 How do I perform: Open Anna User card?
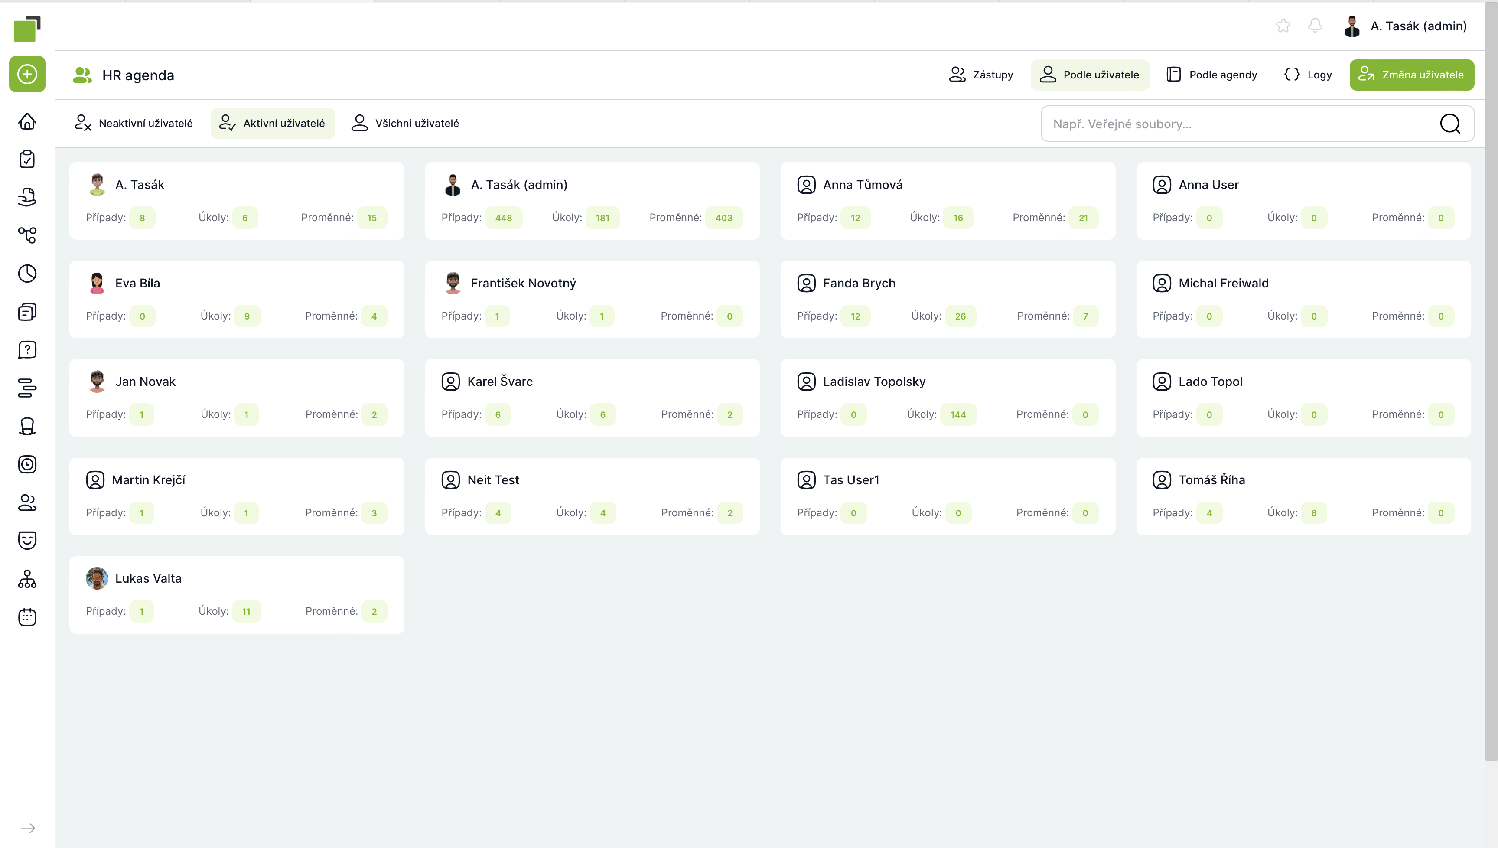tap(1303, 201)
